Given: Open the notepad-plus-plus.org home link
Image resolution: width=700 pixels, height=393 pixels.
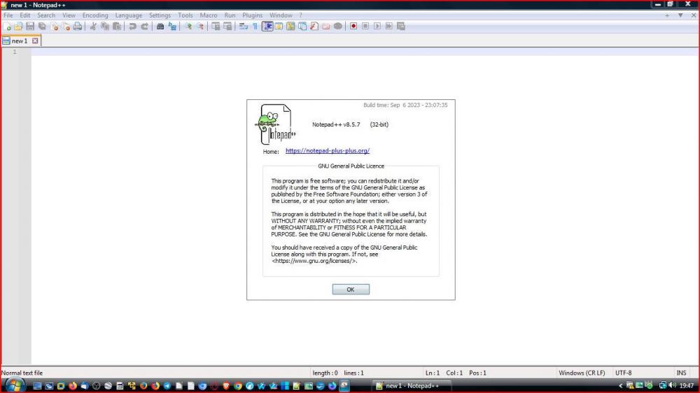Looking at the screenshot, I should pos(327,151).
